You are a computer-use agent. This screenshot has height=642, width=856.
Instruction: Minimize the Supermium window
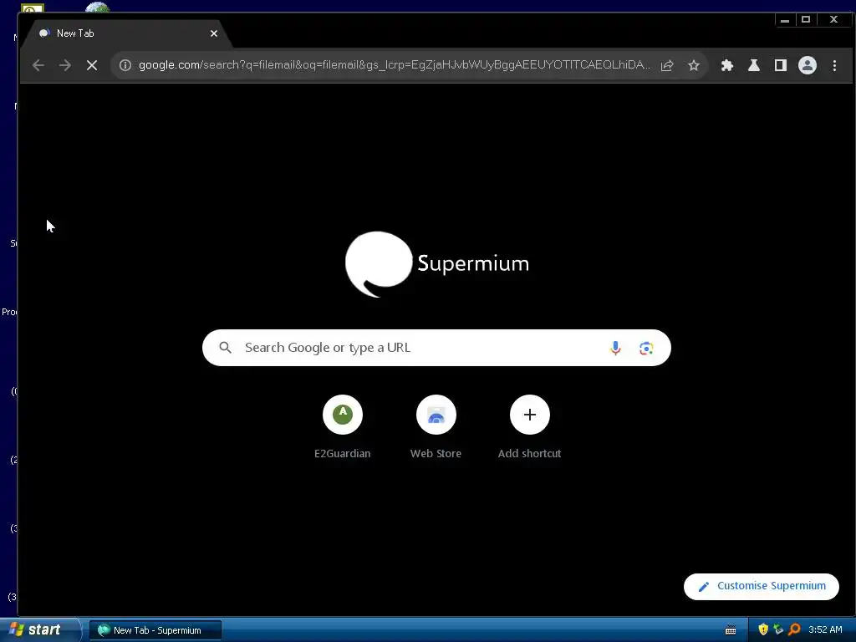click(x=784, y=20)
